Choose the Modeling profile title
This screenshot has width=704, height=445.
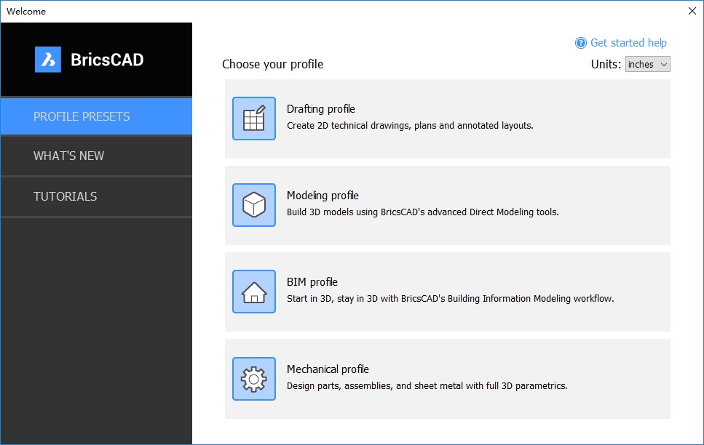click(x=323, y=196)
